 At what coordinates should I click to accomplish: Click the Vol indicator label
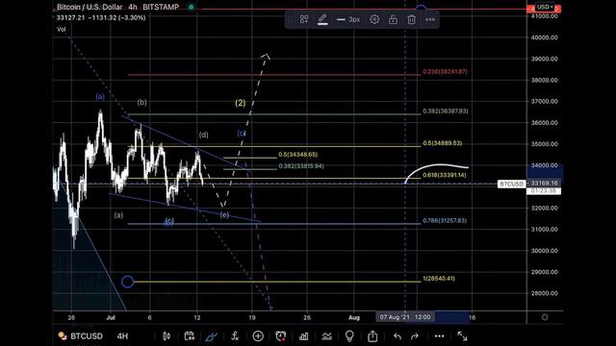[x=62, y=29]
